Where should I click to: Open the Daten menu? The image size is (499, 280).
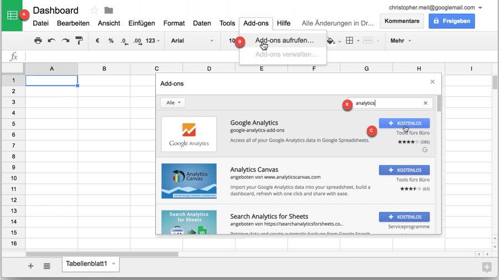click(202, 23)
